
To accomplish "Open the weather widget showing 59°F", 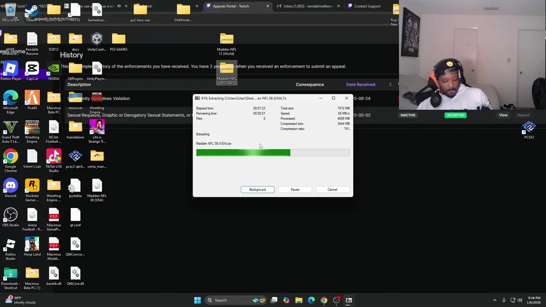I will point(20,300).
